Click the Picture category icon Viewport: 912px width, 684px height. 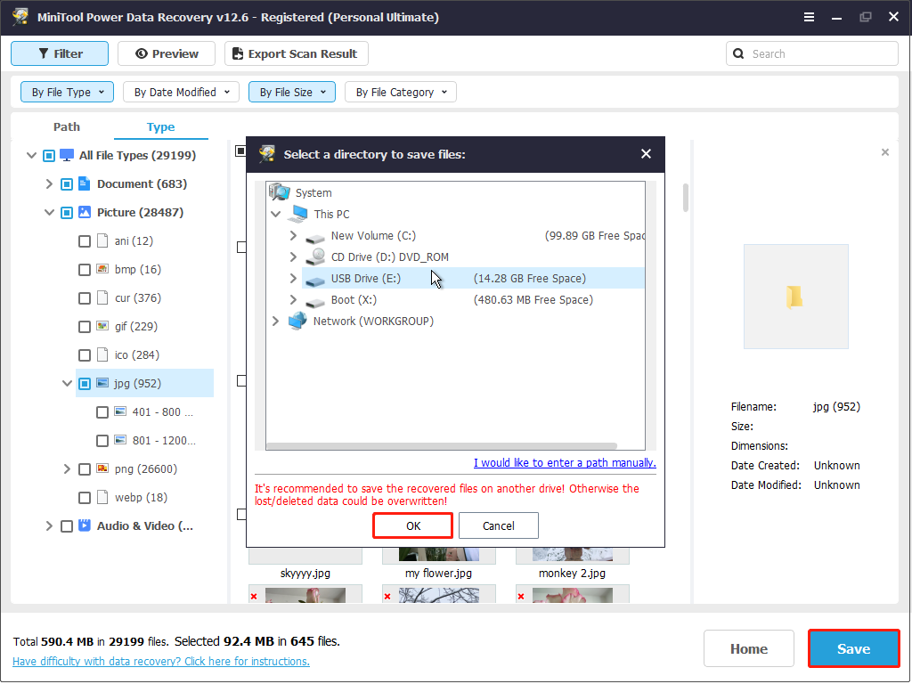(85, 212)
